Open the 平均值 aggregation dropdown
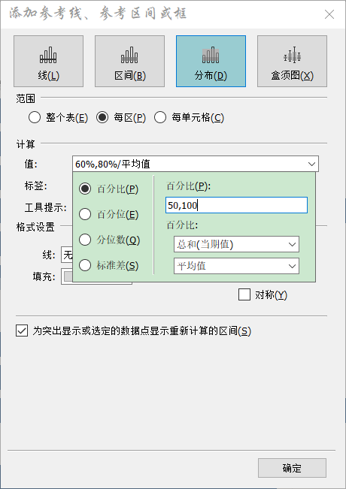The height and width of the screenshot is (489, 346). pyautogui.click(x=236, y=266)
